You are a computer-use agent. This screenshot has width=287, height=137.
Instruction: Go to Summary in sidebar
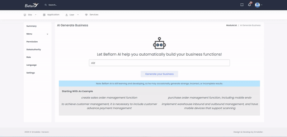pyautogui.click(x=32, y=26)
